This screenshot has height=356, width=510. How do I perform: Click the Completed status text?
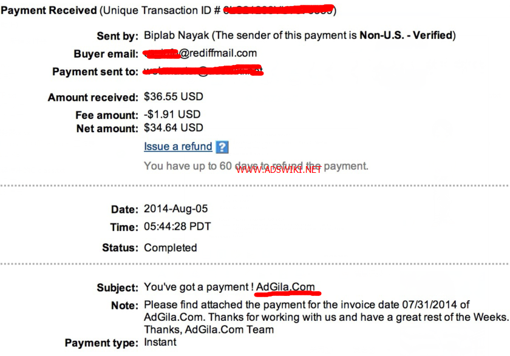click(x=171, y=248)
